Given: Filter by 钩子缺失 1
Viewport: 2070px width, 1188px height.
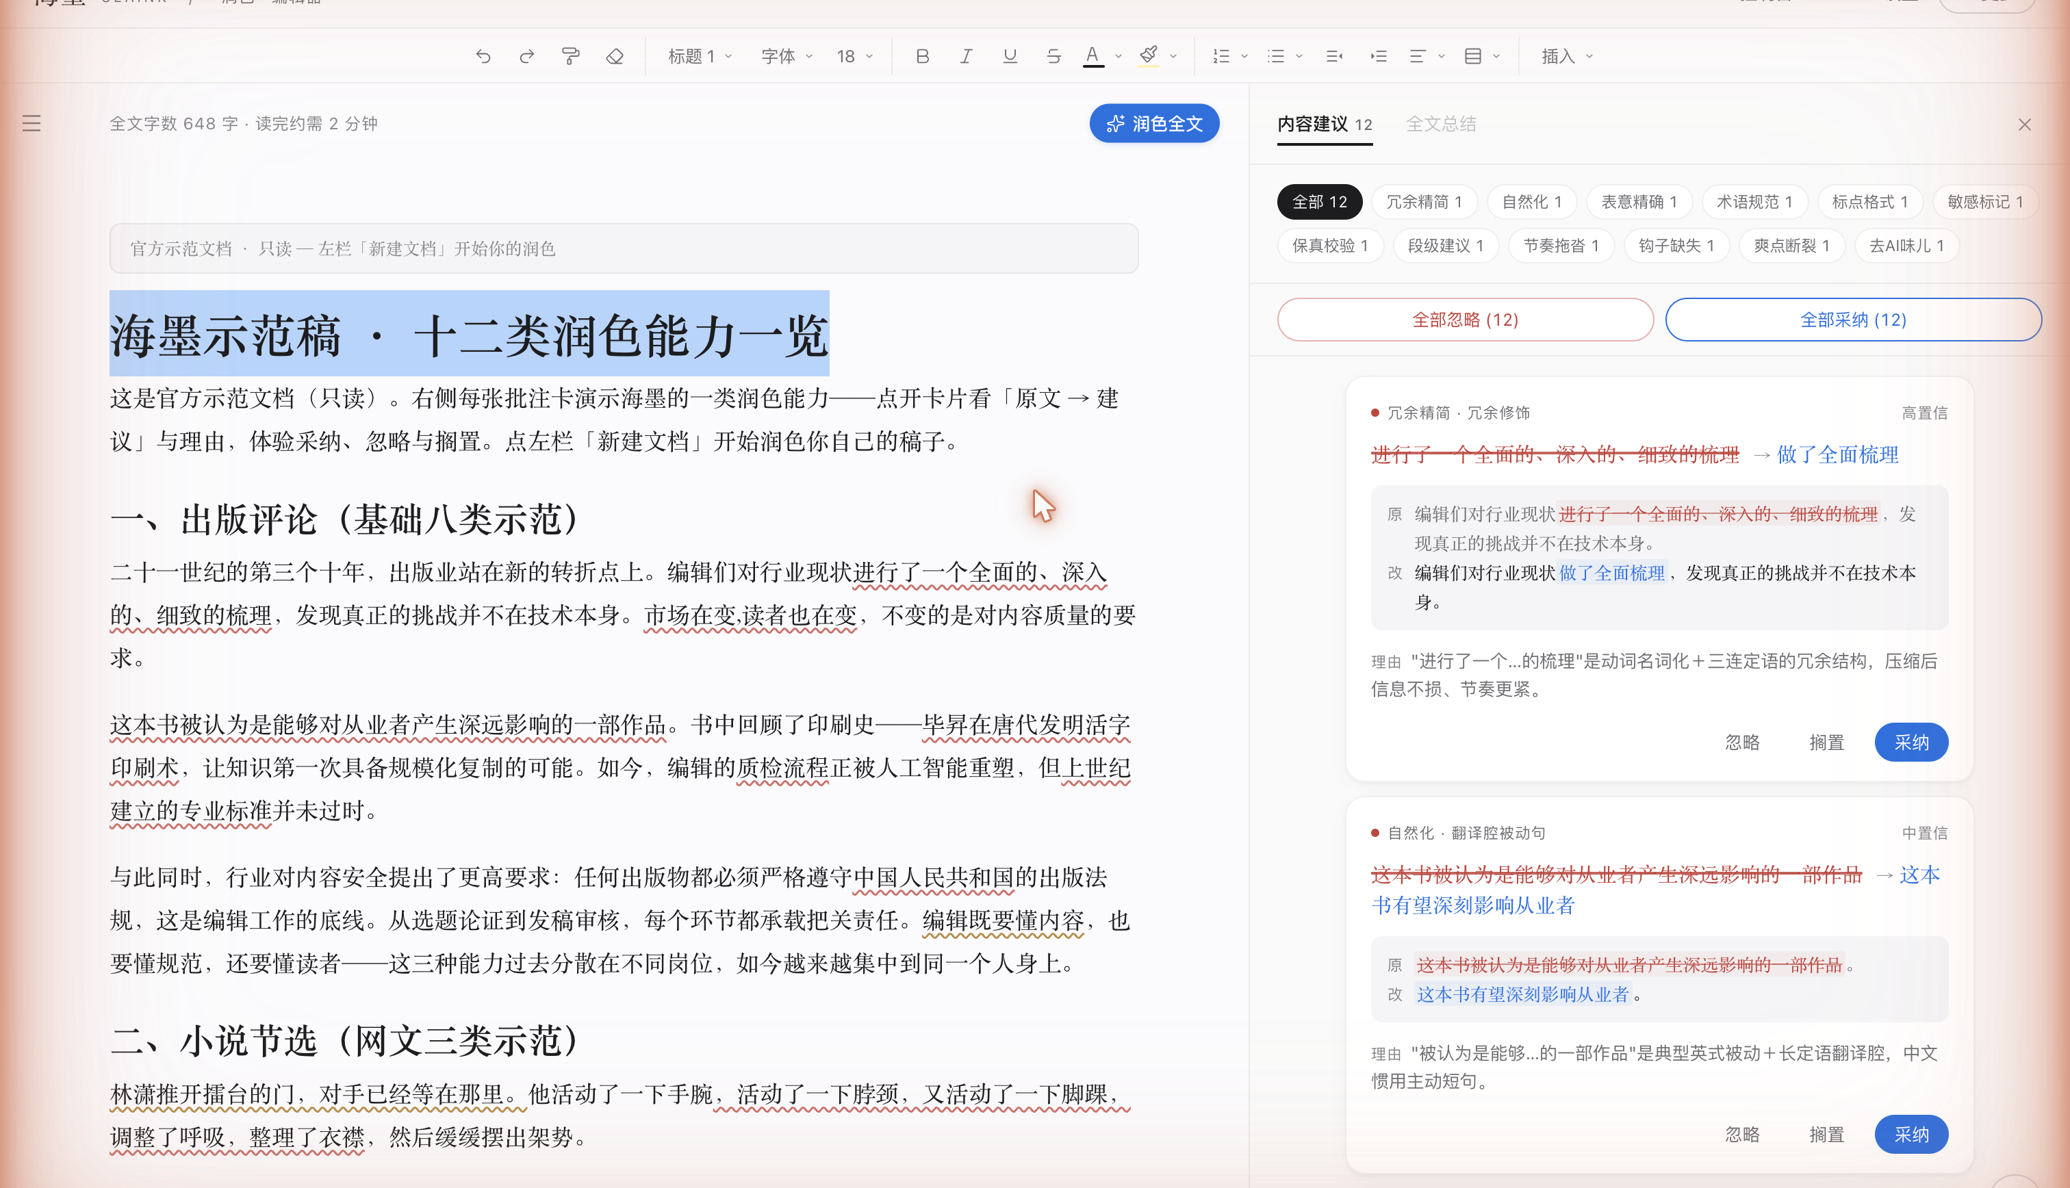Looking at the screenshot, I should tap(1676, 246).
